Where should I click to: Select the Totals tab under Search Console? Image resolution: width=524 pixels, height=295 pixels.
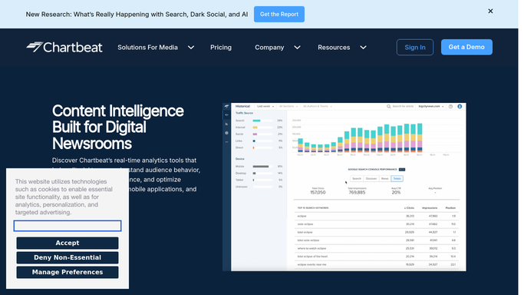pos(397,178)
